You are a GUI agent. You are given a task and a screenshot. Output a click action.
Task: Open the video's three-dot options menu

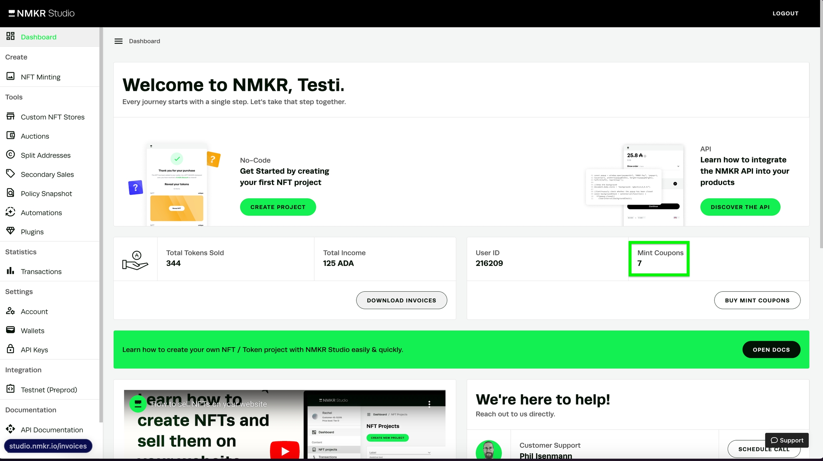[x=429, y=404]
